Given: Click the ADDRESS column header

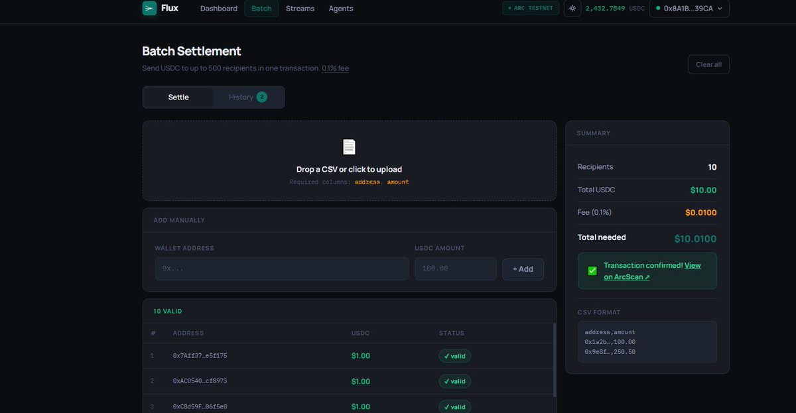Looking at the screenshot, I should coord(188,333).
